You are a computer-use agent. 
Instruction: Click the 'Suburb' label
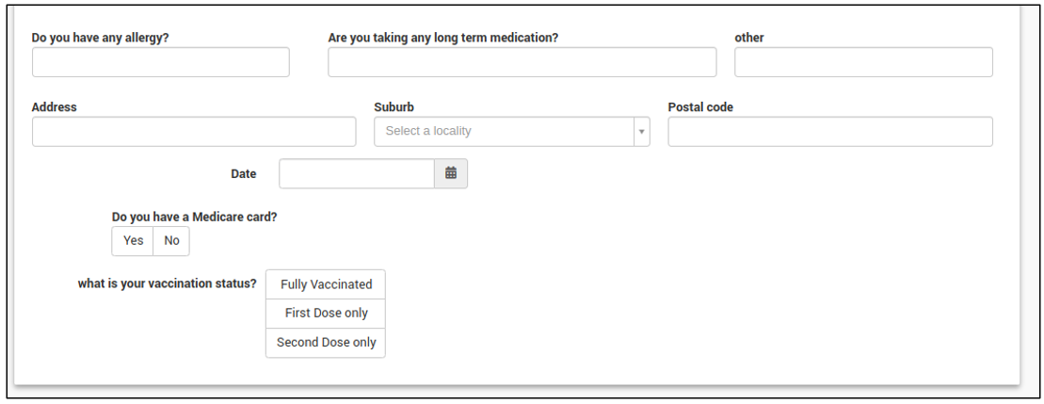click(394, 107)
